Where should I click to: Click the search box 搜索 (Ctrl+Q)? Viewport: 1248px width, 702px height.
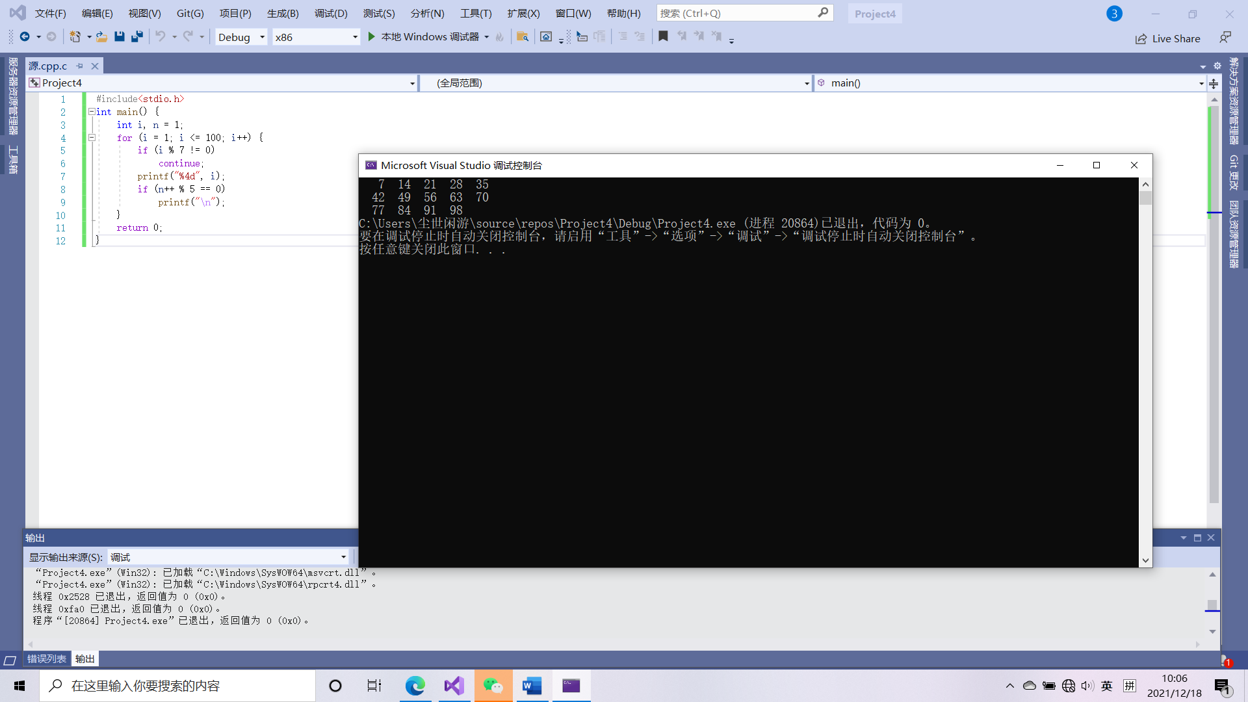point(738,14)
